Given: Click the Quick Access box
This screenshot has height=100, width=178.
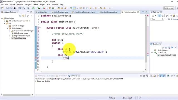Looking at the screenshot, I should pyautogui.click(x=169, y=8).
